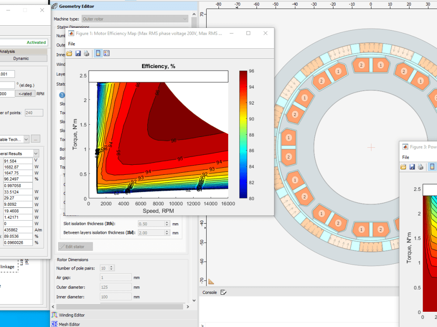Toggle the colorbar view in Figure 1
The width and height of the screenshot is (437, 327).
point(98,53)
